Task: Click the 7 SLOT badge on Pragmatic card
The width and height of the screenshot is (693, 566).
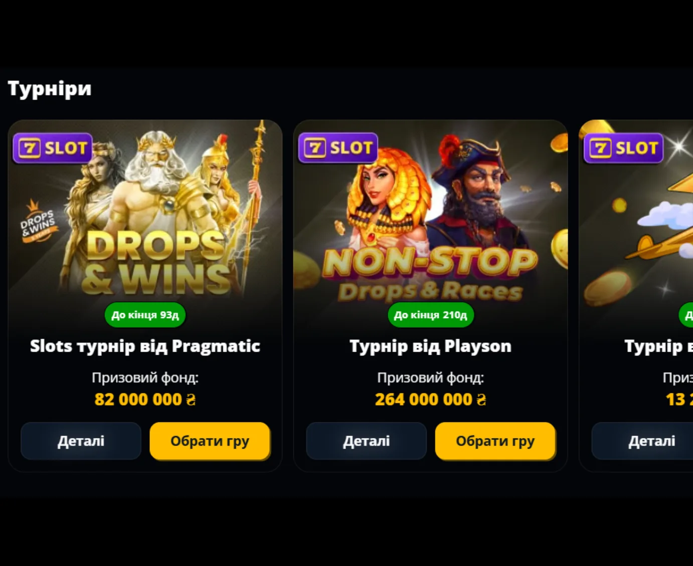Action: click(x=53, y=148)
